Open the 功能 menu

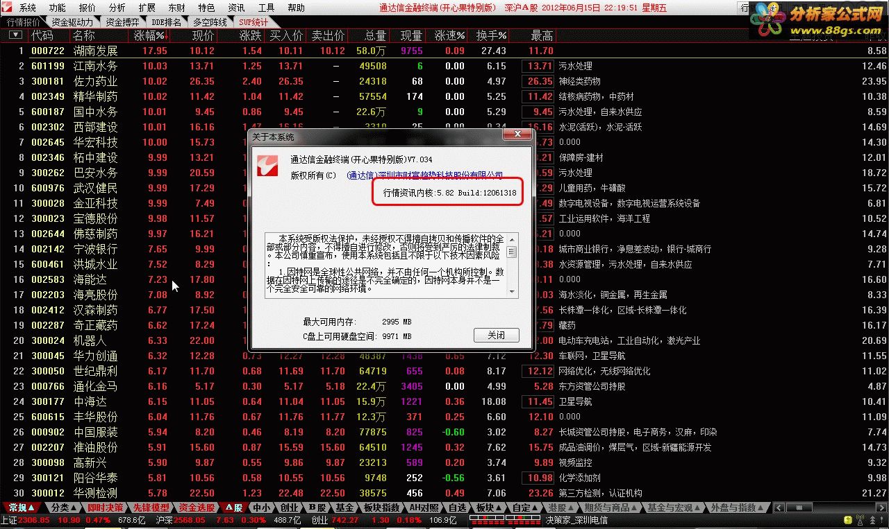point(58,8)
